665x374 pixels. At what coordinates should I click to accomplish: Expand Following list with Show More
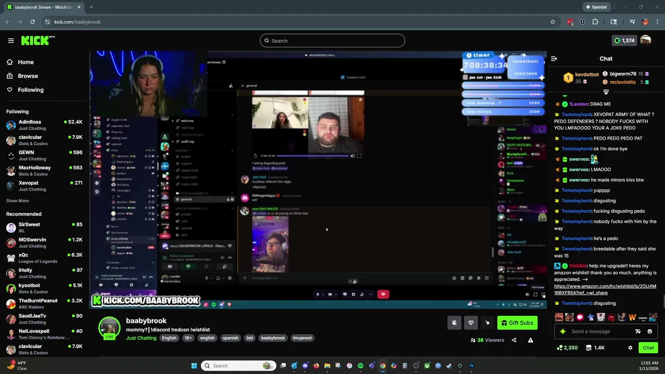click(x=18, y=201)
